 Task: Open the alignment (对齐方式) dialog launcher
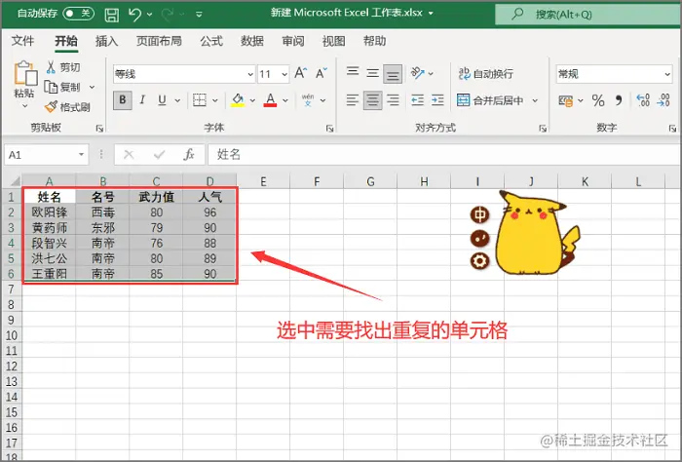click(x=543, y=129)
